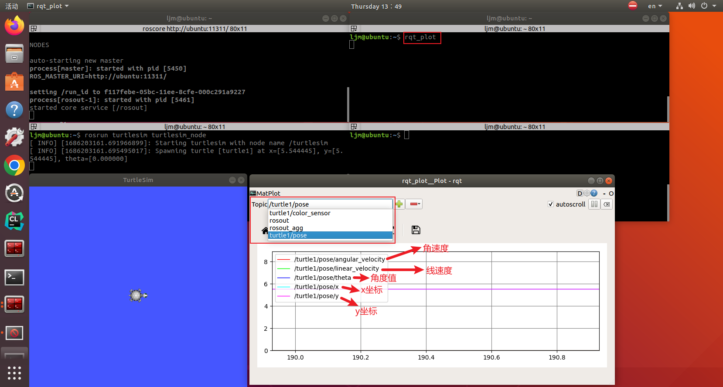
Task: Click the roscore terminal pane scrollbar
Action: pos(348,105)
